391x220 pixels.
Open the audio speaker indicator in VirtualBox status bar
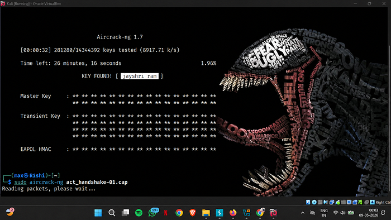(326, 202)
